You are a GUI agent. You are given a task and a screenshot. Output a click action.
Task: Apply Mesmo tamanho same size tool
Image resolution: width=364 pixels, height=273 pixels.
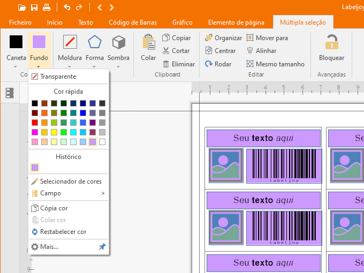275,64
